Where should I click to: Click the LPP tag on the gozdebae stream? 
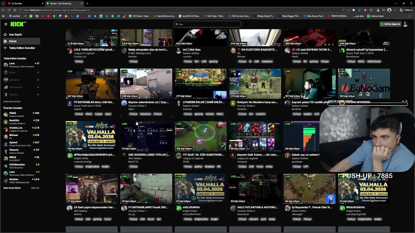pos(306,167)
